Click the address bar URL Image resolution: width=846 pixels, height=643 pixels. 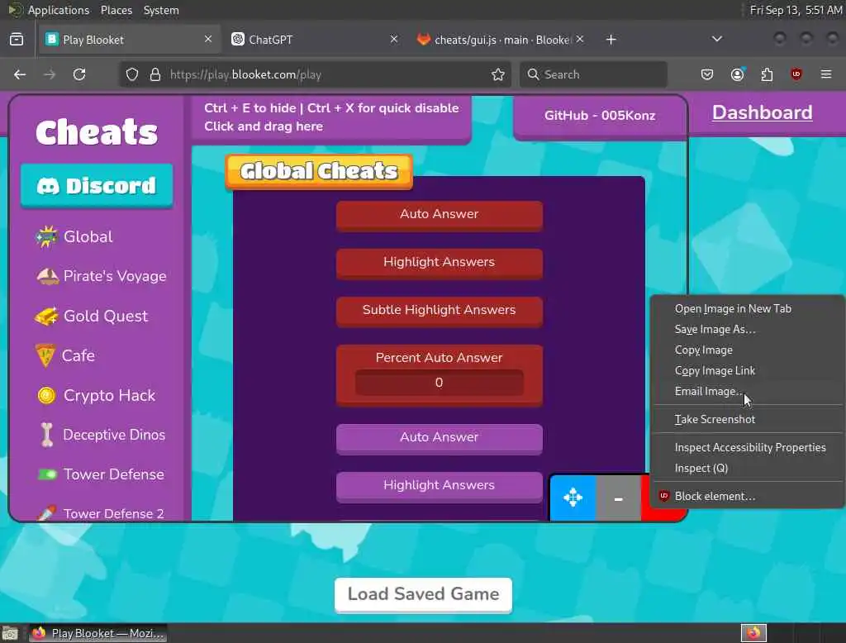(x=245, y=74)
